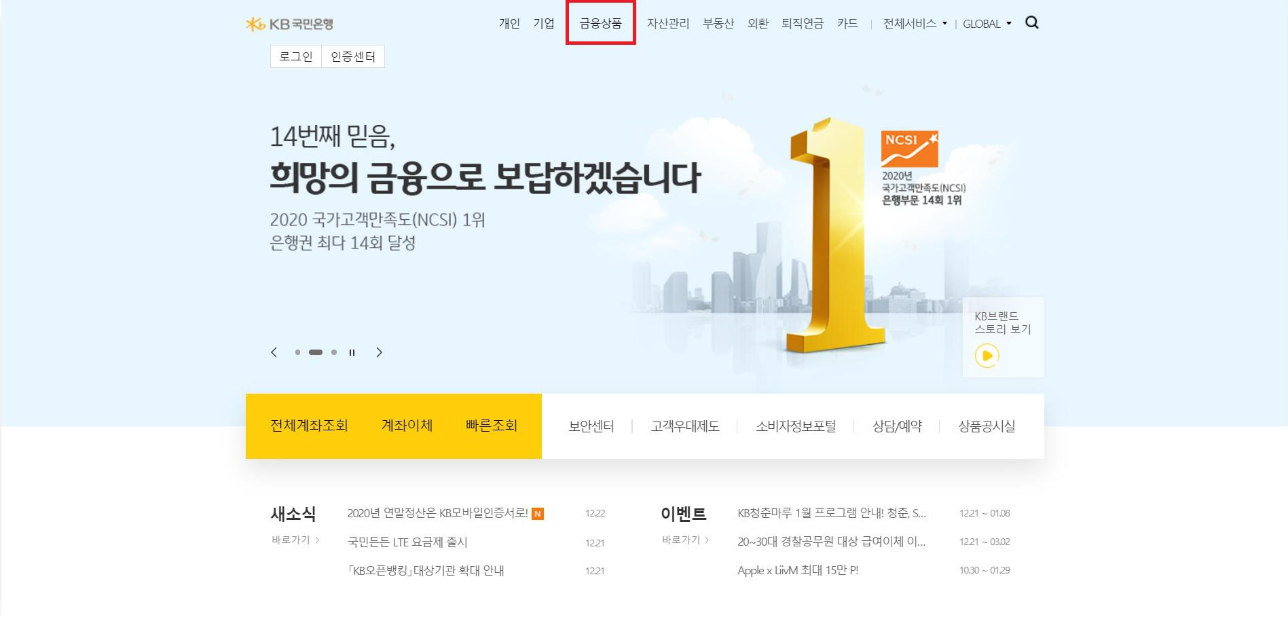Select the first banner slide dot

297,352
